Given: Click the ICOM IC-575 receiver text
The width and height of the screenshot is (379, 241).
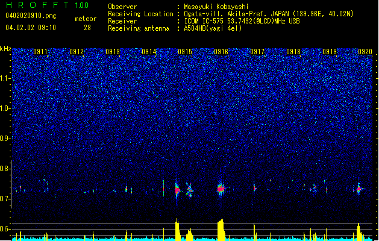Looking at the screenshot, I should point(242,21).
